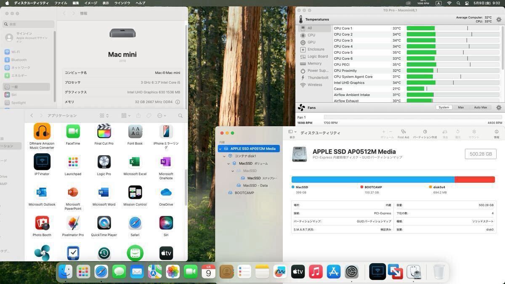Open Siri in the Applications window
The image size is (505, 284).
166,223
